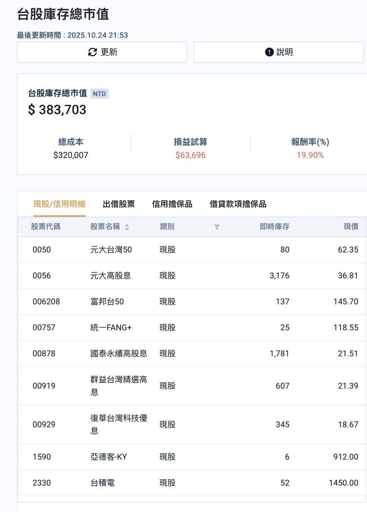Click the 富邦台50 stock name
Viewport: 367px width, 512px height.
pyautogui.click(x=107, y=301)
